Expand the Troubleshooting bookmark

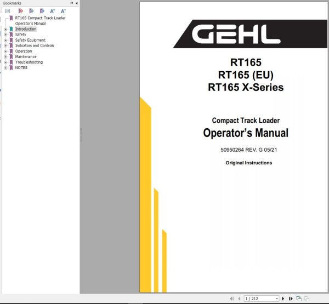[x=5, y=62]
